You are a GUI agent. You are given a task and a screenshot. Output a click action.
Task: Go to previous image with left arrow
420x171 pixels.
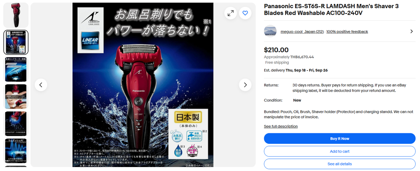41,85
